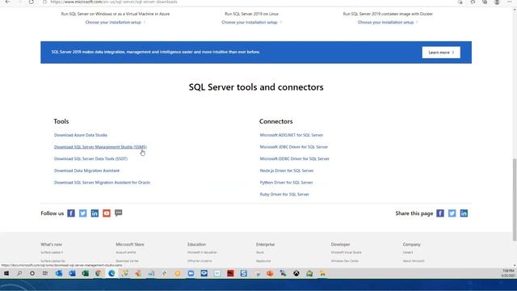Screen dimensions: 517x291
Task: Open the Xbox app in the taskbar
Action: point(296,273)
